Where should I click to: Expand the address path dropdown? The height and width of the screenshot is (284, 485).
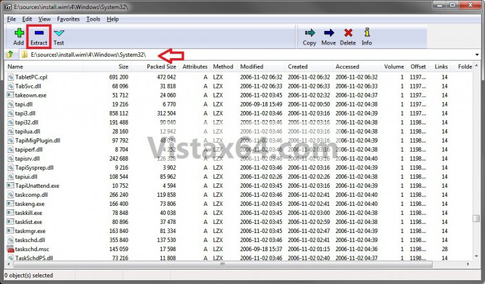[477, 55]
